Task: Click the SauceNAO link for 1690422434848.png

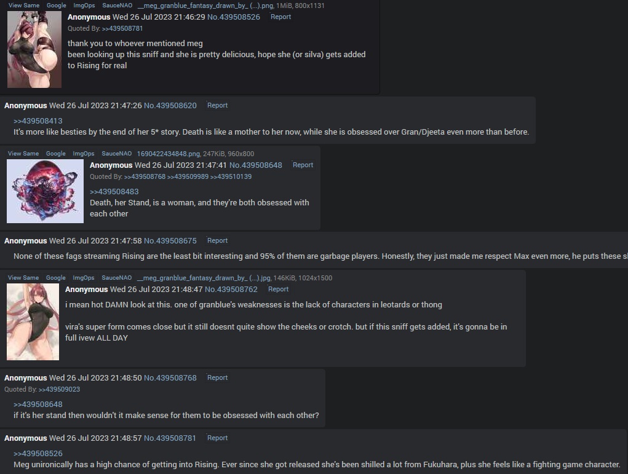Action: point(116,154)
